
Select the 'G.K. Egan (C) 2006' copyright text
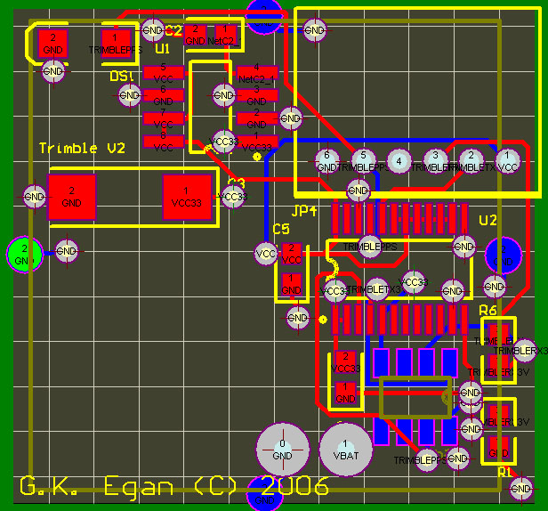coord(174,487)
